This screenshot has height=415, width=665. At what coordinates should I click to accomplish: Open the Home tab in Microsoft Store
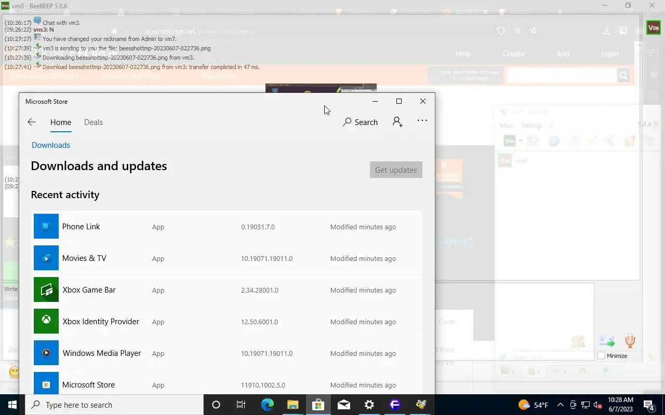click(61, 122)
